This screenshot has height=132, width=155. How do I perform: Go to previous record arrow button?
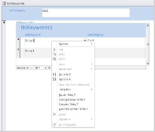(31, 68)
